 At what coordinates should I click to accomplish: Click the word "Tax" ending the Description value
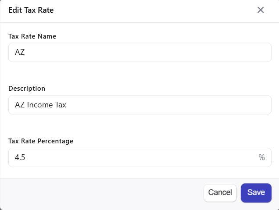59,105
